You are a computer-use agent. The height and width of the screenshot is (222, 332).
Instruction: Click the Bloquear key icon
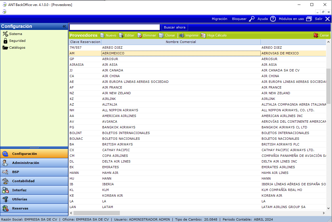(x=252, y=19)
